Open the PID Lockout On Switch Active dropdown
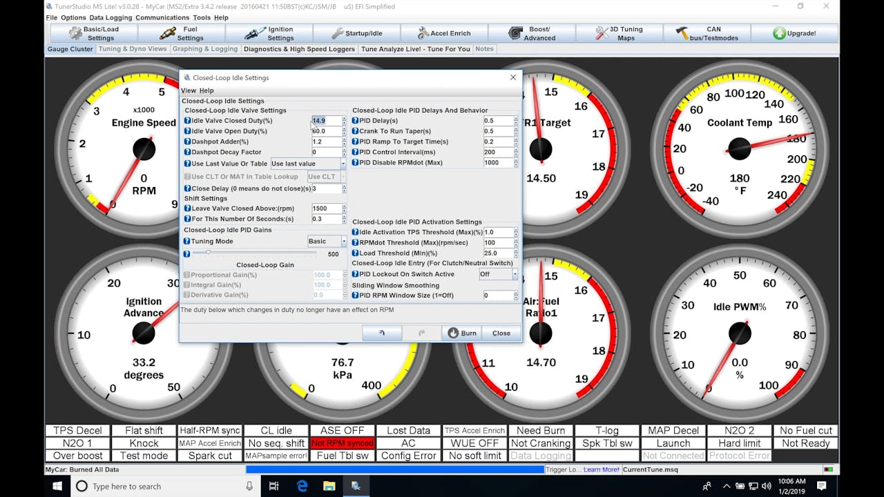Image resolution: width=884 pixels, height=497 pixels. coord(498,274)
